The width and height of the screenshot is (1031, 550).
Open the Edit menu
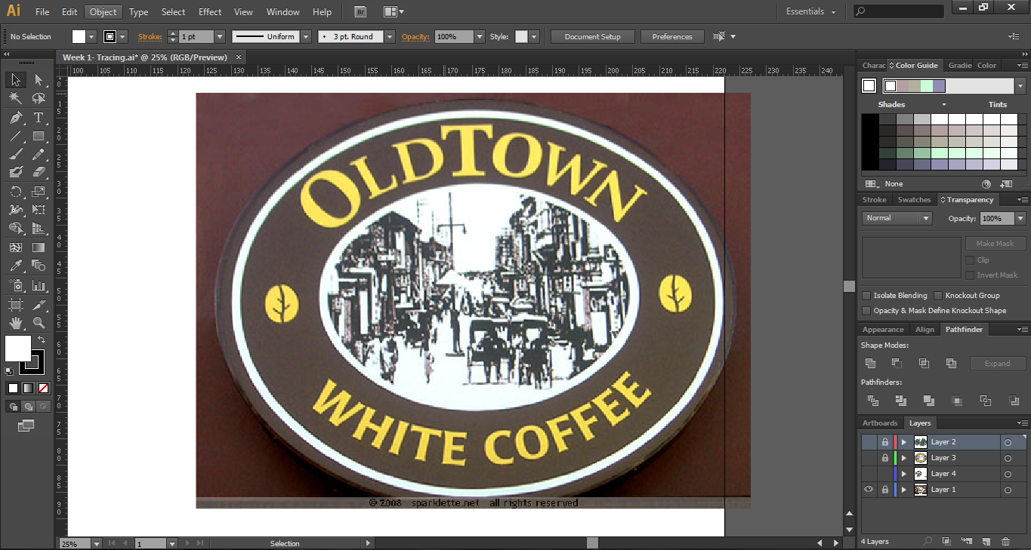coord(69,12)
